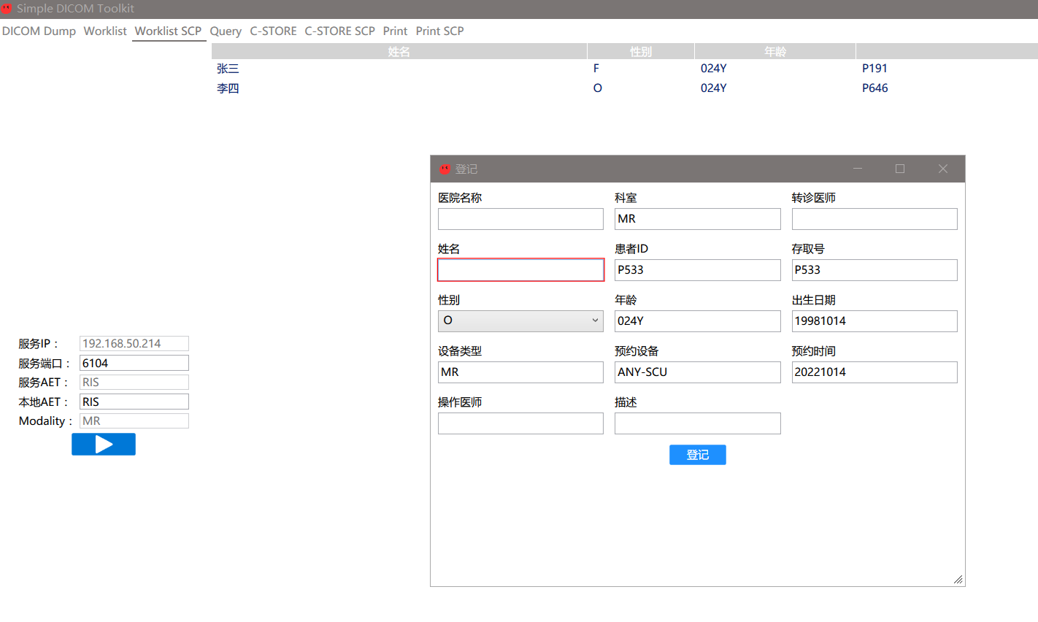Select patient 李四 in the worklist

tap(227, 88)
